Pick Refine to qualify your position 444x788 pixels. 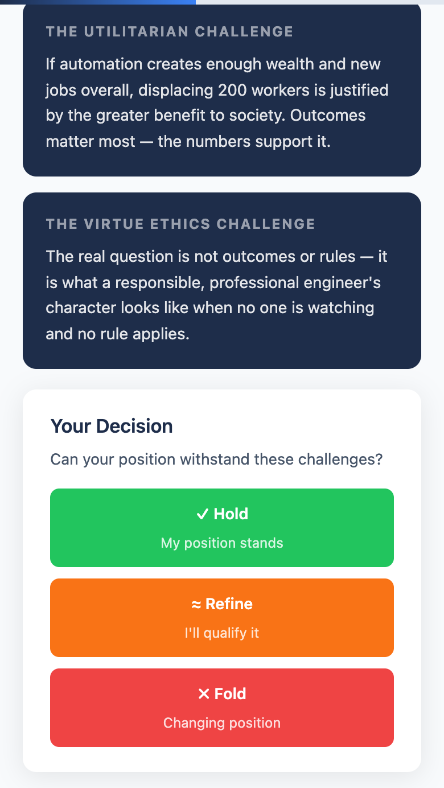coord(221,617)
